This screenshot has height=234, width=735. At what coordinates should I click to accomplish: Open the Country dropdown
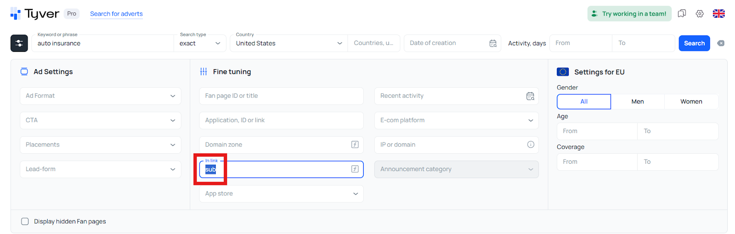coord(288,43)
